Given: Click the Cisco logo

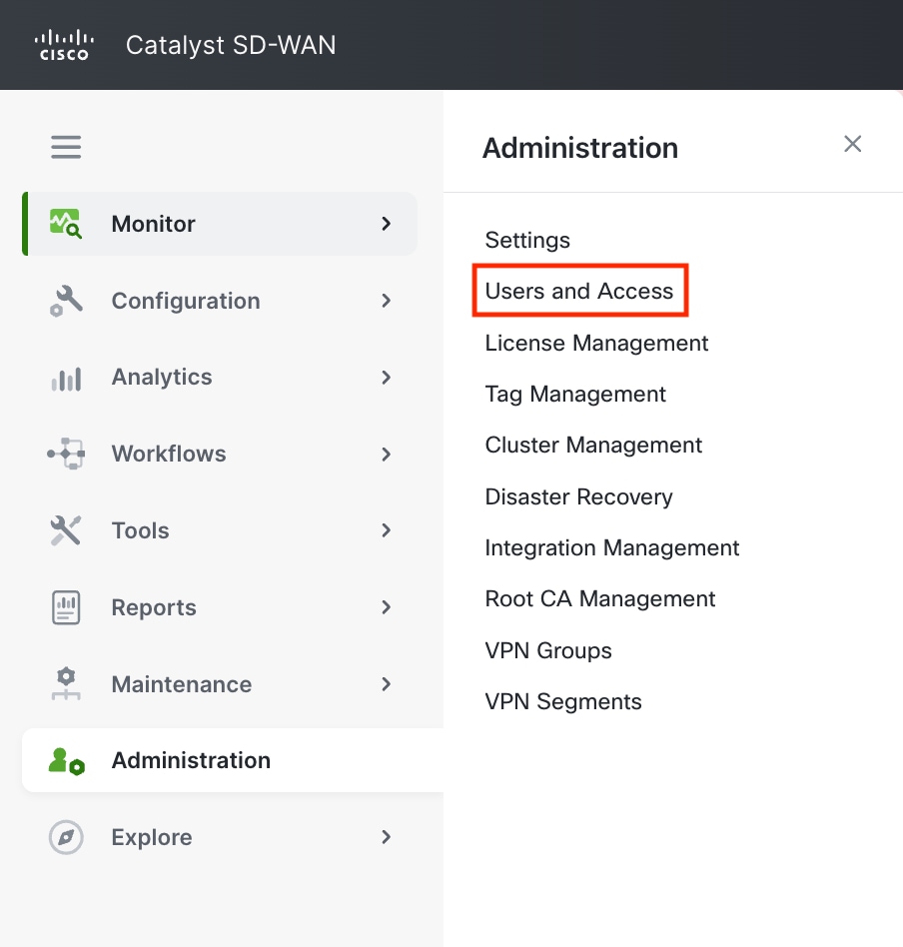Looking at the screenshot, I should point(64,45).
